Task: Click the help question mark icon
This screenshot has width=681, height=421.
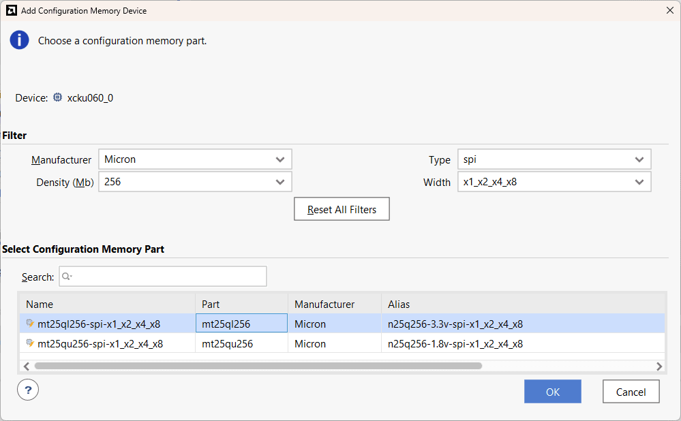Action: pos(28,390)
